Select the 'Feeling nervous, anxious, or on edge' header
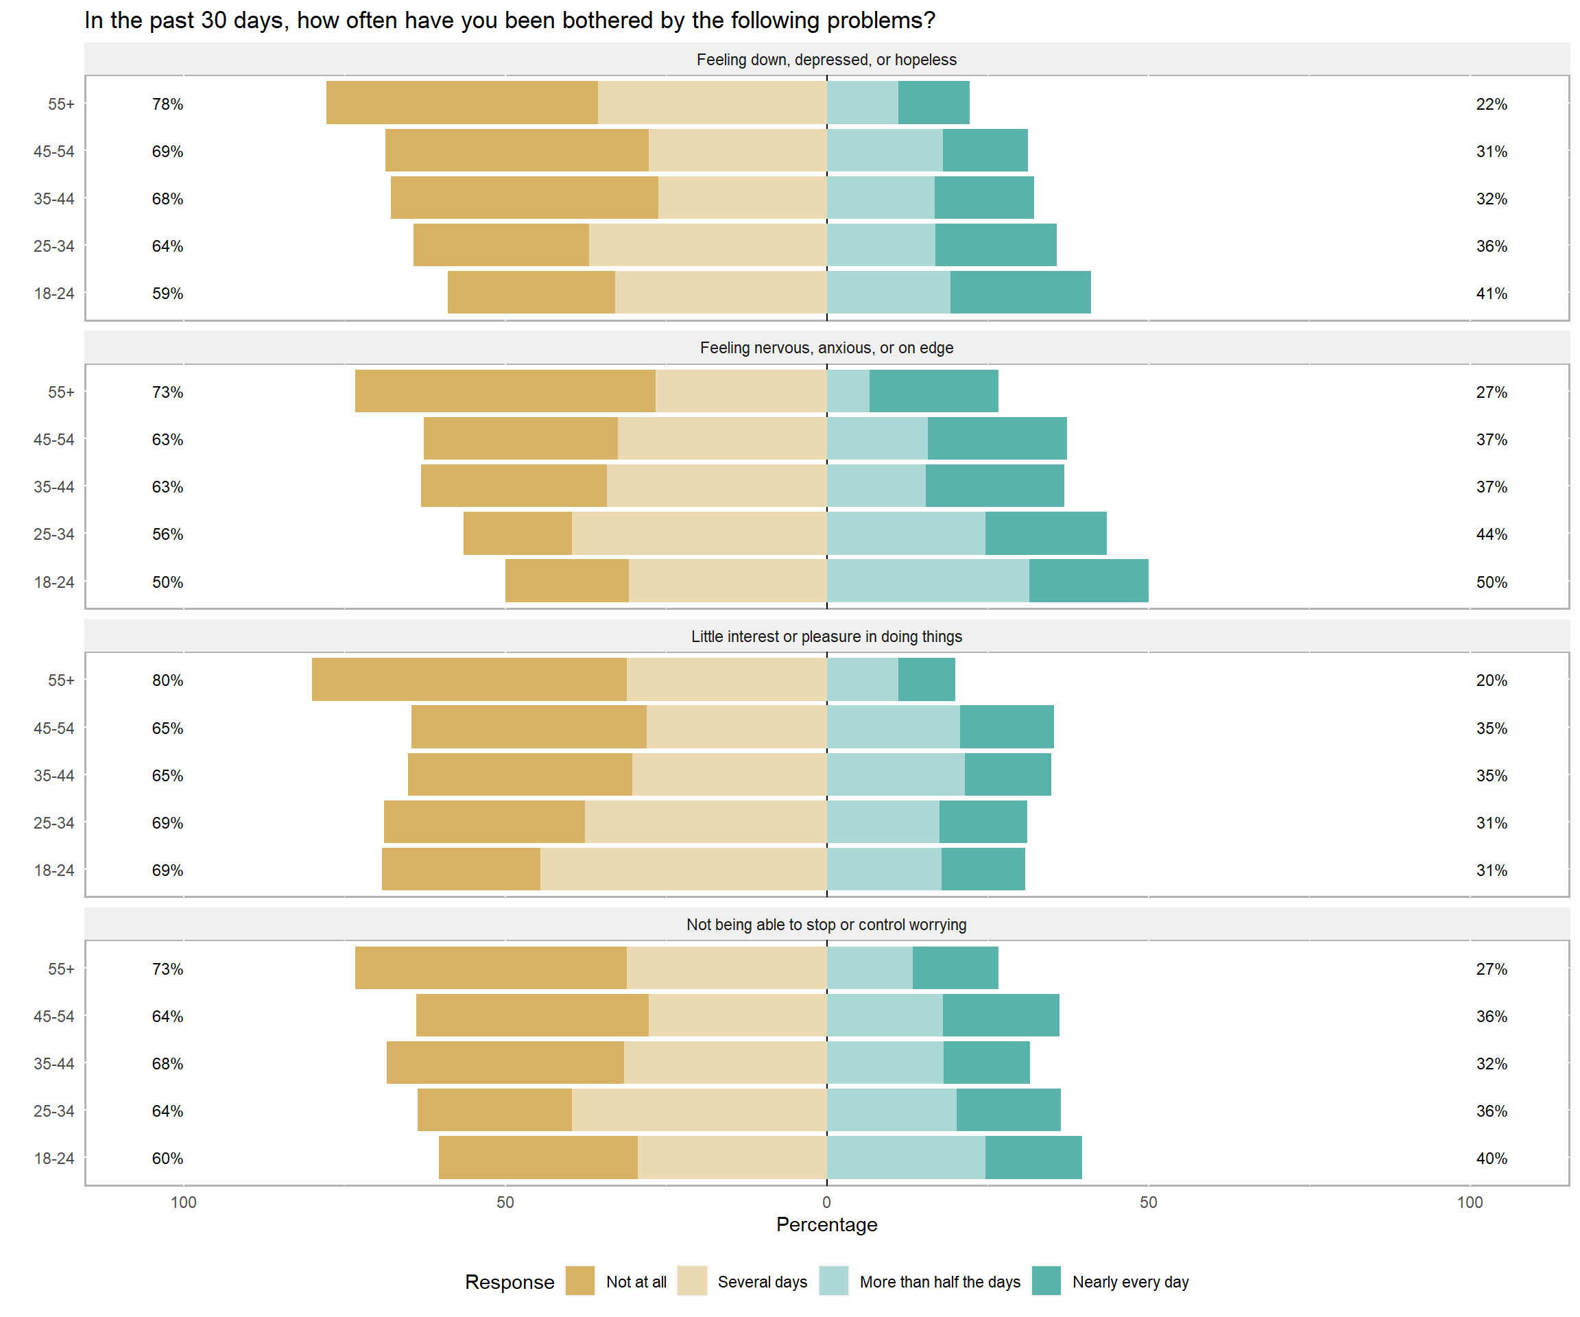The width and height of the screenshot is (1580, 1317). (826, 348)
